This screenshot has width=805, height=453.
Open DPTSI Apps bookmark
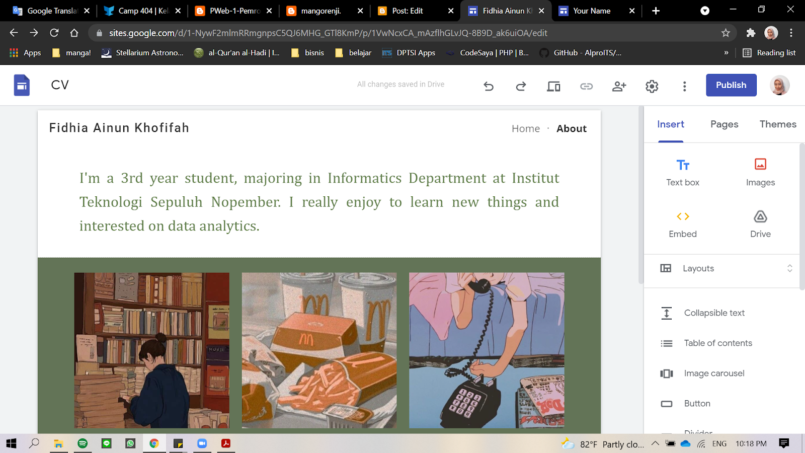coord(409,53)
